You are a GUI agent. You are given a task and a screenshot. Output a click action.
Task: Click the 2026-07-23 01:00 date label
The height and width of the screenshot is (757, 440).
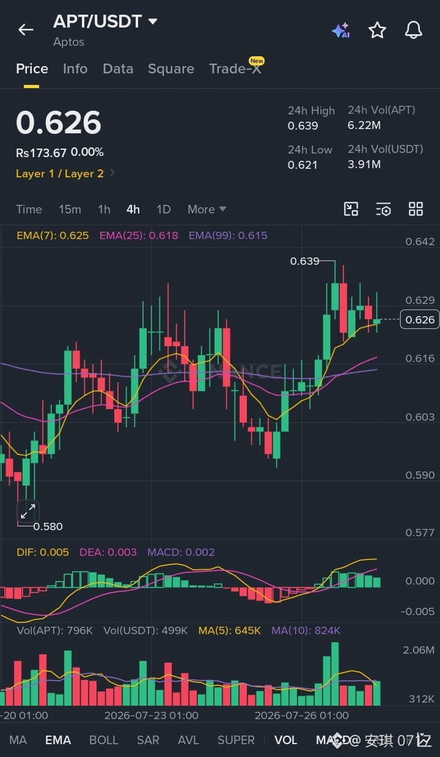coord(152,715)
